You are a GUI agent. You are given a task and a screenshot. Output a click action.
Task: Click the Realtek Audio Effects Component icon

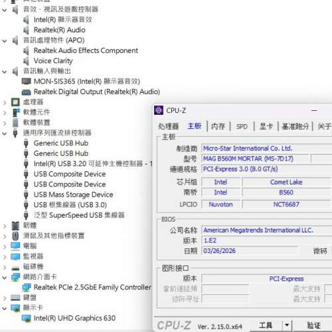(26, 50)
